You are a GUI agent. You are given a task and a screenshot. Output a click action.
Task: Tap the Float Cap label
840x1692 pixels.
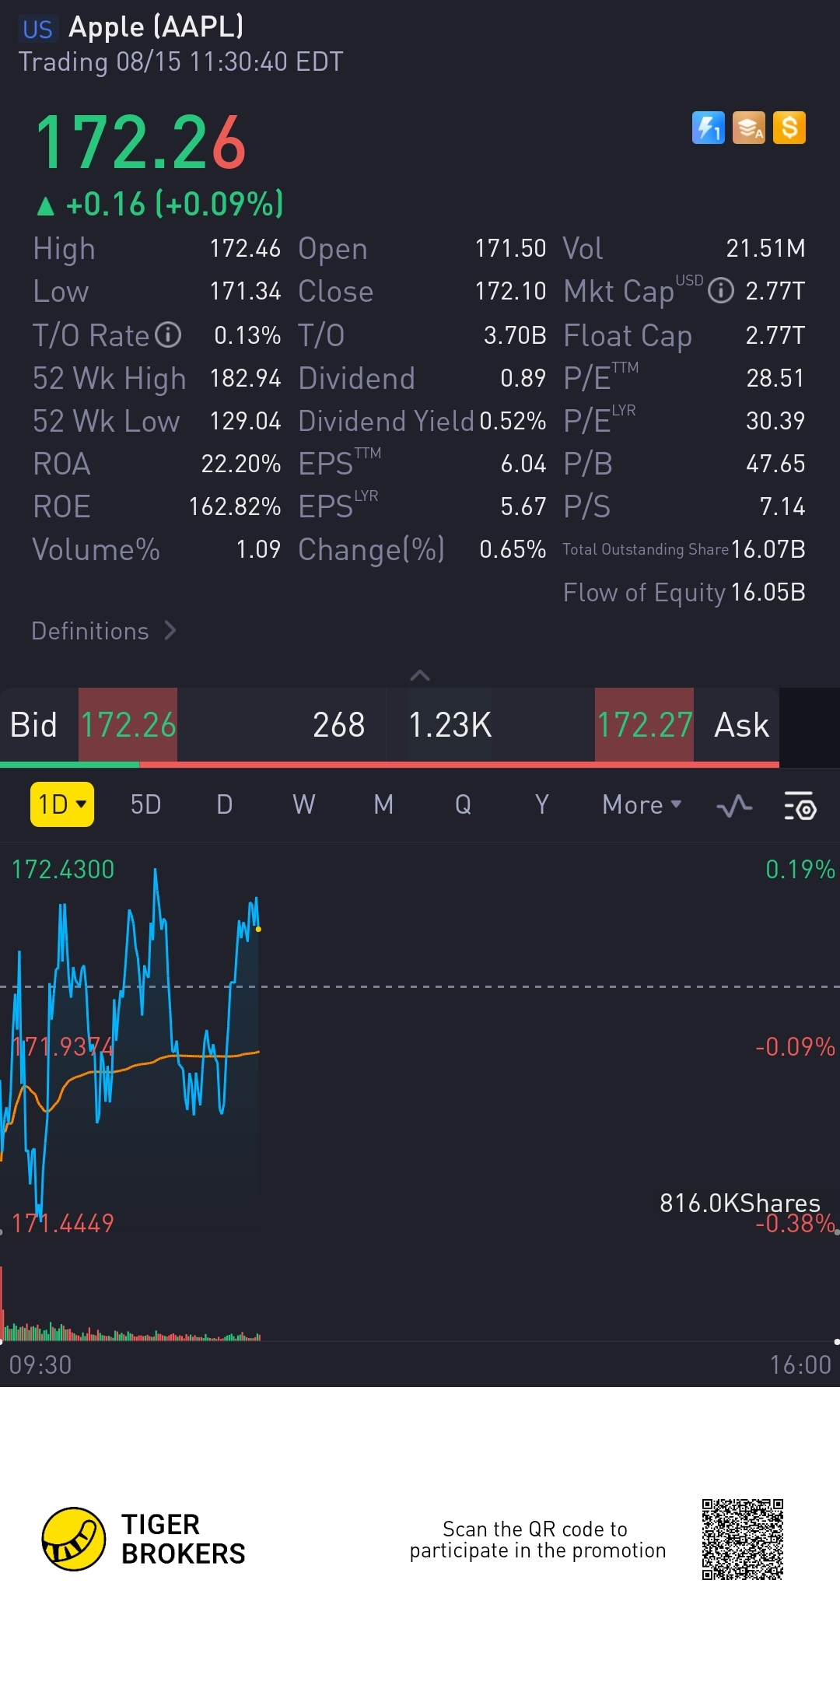pos(628,336)
